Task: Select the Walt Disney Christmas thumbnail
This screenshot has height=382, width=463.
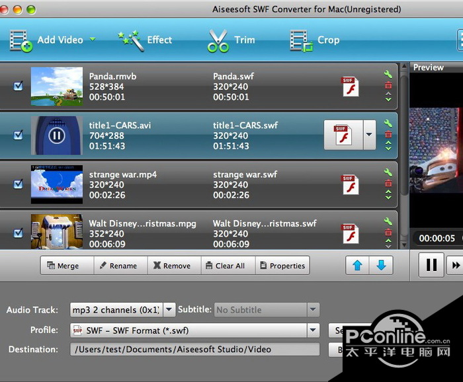Action: click(57, 231)
